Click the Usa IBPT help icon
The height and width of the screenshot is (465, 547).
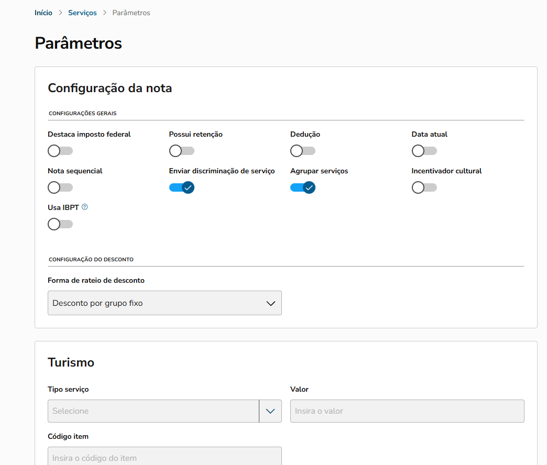pyautogui.click(x=85, y=207)
